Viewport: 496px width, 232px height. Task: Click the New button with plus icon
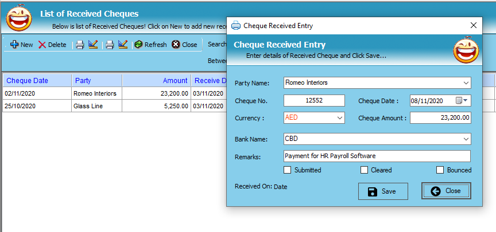[22, 45]
